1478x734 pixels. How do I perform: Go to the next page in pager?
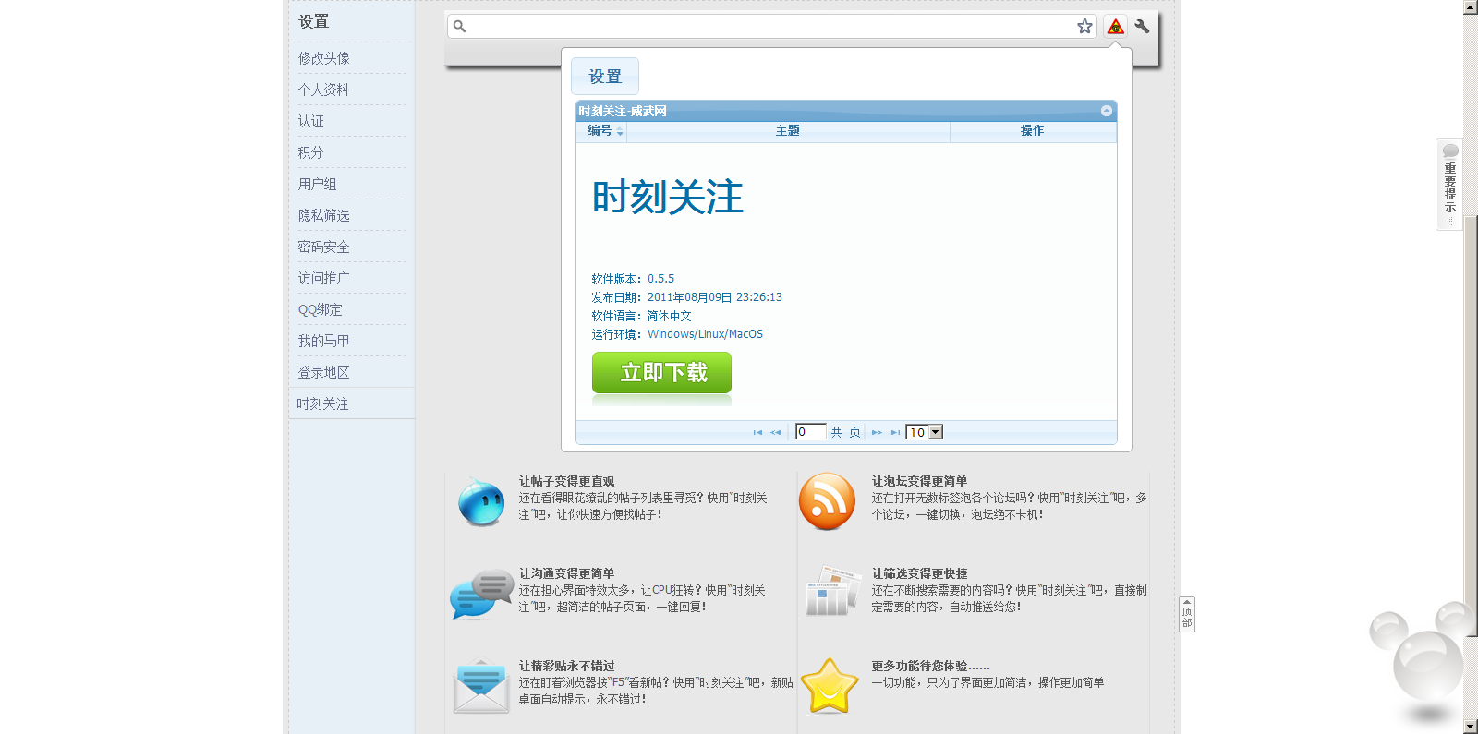[x=877, y=432]
